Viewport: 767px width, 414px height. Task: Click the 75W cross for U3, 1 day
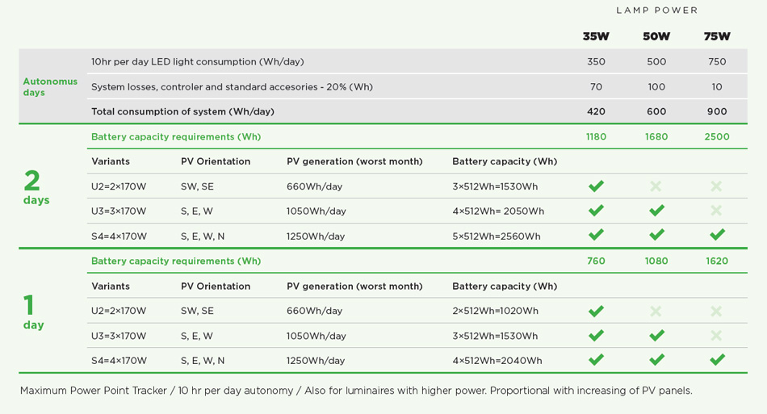point(717,336)
